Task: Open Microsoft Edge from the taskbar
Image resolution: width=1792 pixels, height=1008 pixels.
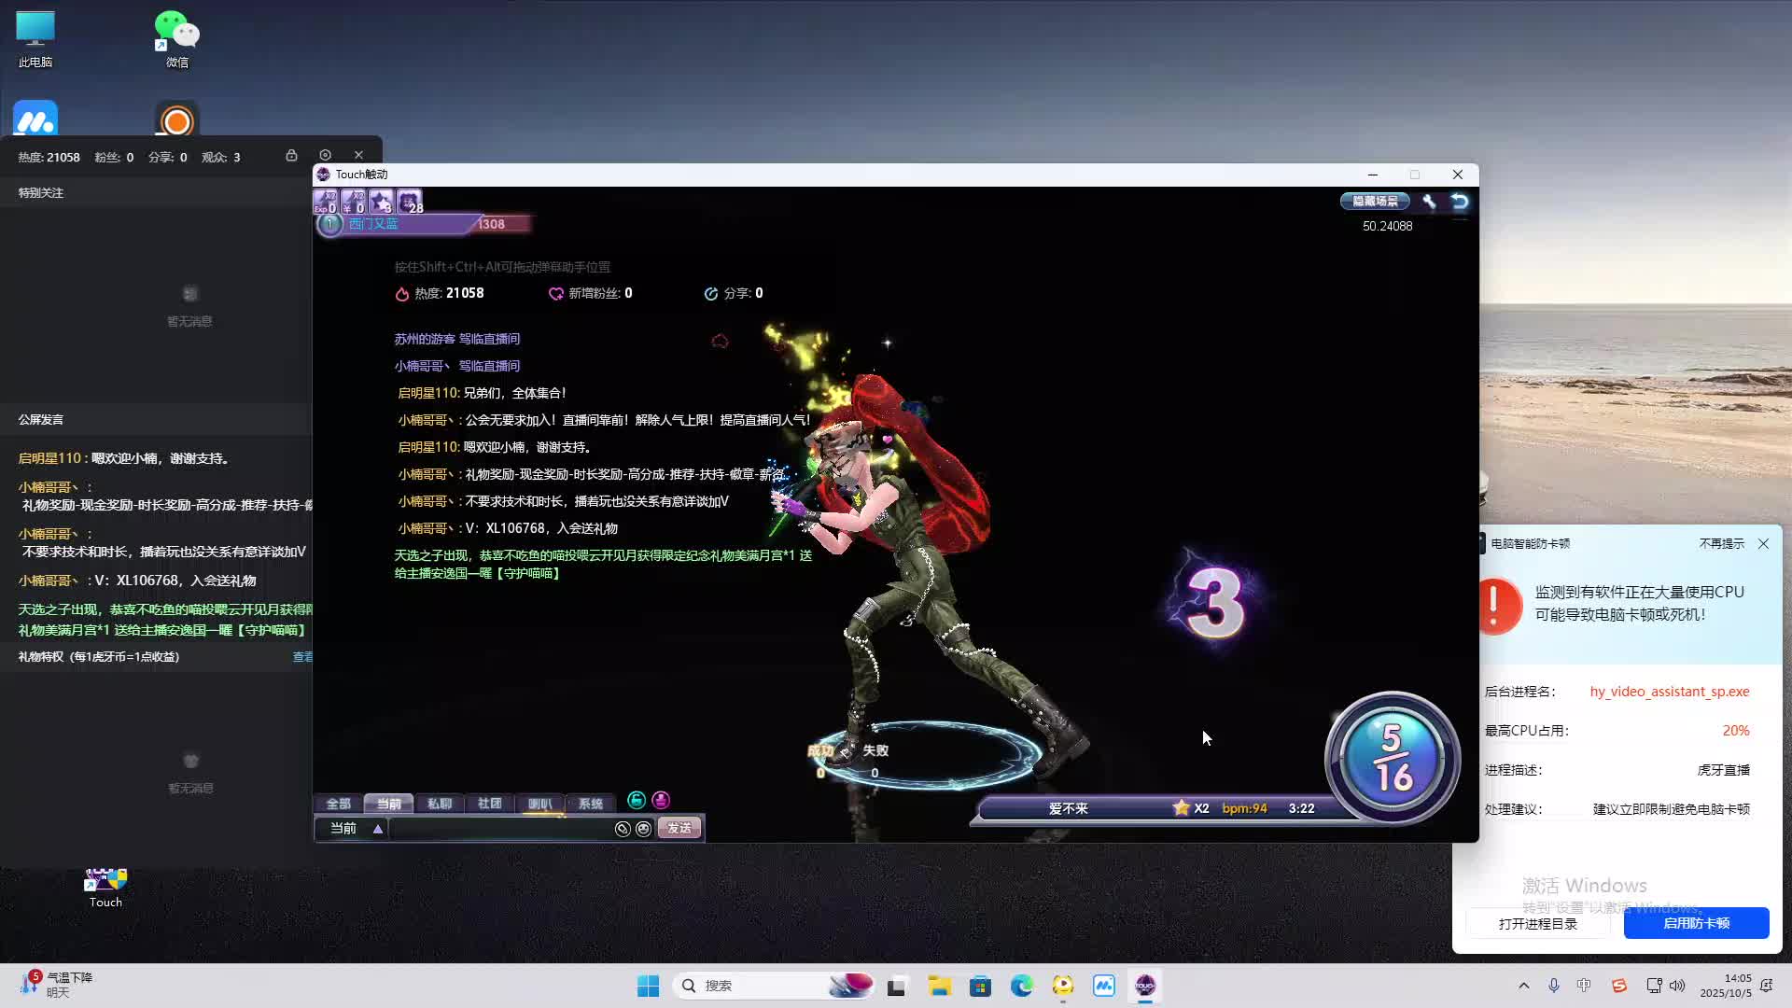Action: coord(1022,986)
